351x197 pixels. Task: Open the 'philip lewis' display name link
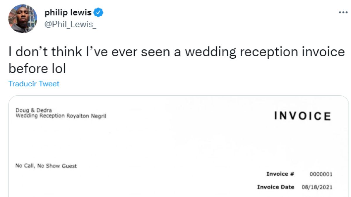(x=68, y=13)
